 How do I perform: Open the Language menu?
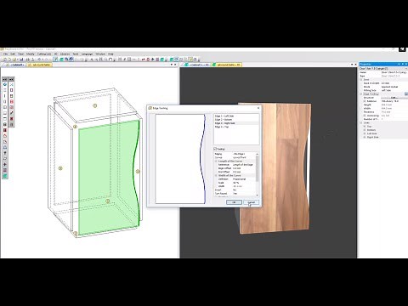click(x=87, y=54)
